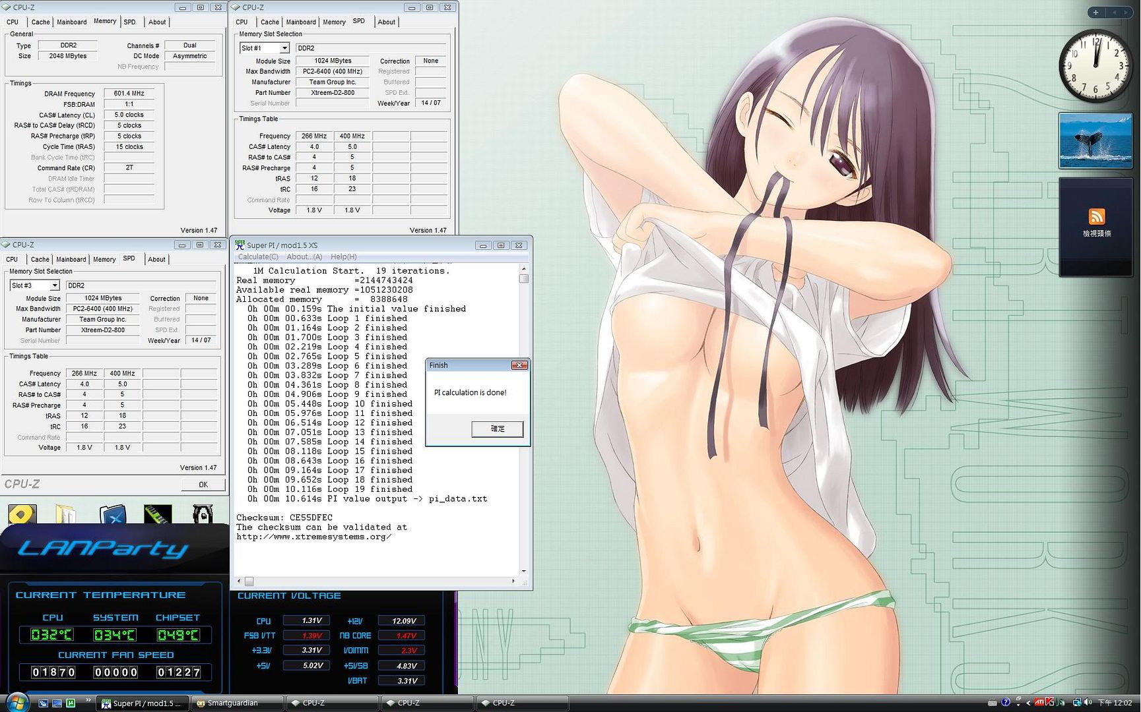
Task: Click Part Number Xtreem-D2-800 in top-right CPU-Z
Action: click(333, 93)
